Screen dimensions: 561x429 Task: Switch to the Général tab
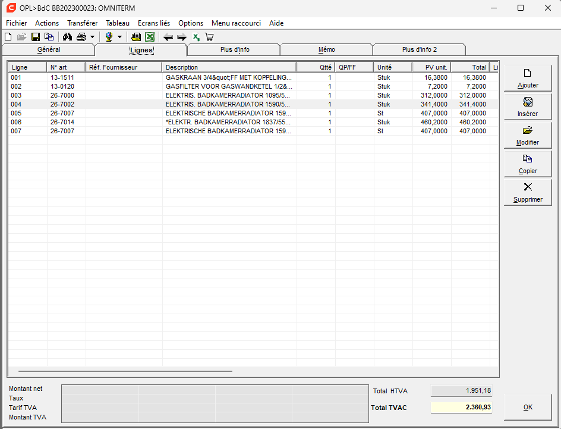tap(49, 49)
